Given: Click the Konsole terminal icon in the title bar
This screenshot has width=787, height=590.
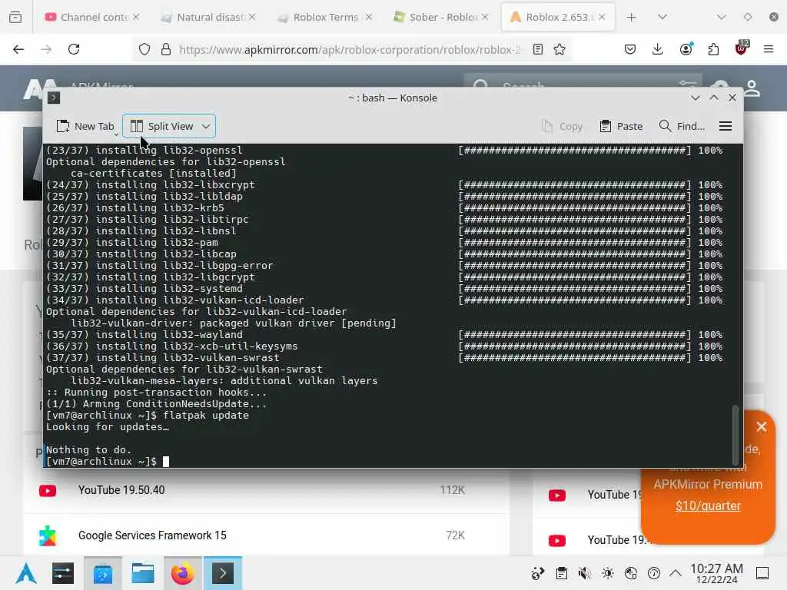Looking at the screenshot, I should (54, 98).
